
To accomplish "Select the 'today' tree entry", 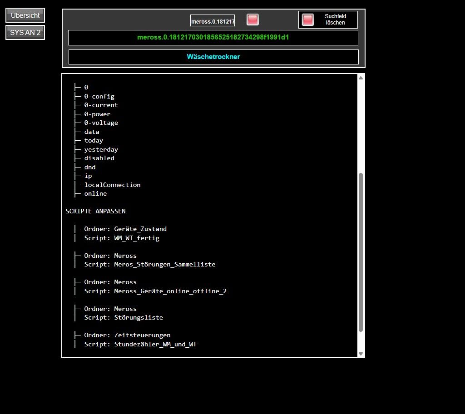I will [x=94, y=141].
